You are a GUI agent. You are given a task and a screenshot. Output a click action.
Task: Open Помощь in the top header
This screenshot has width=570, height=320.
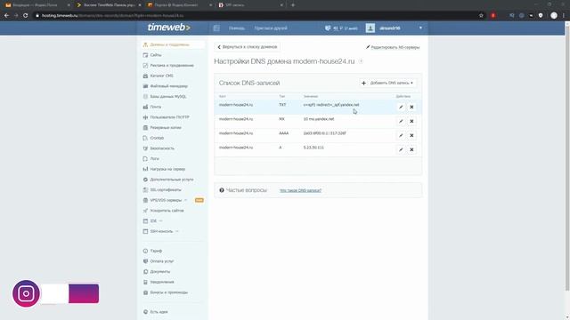click(x=237, y=28)
